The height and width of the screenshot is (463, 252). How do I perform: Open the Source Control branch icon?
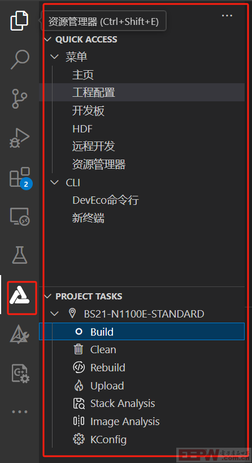pyautogui.click(x=19, y=99)
